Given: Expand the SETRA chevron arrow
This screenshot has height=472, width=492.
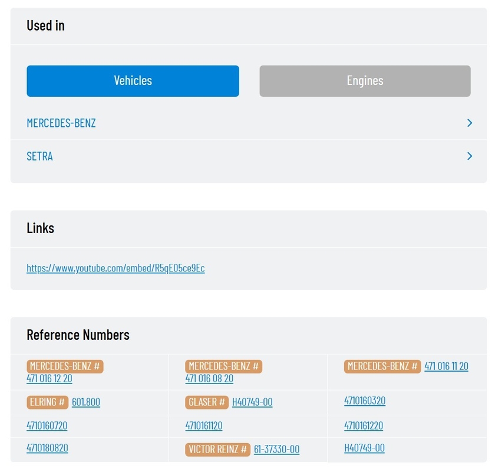Looking at the screenshot, I should click(x=470, y=156).
